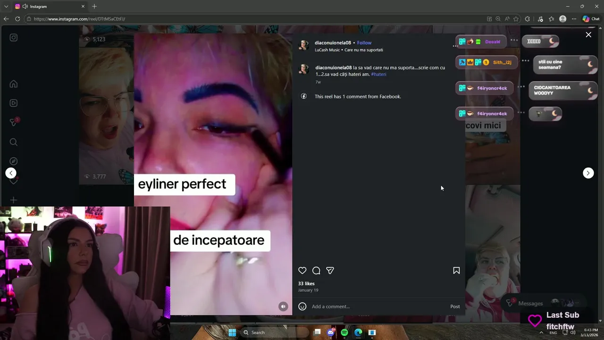Open the #hateri hashtag link
This screenshot has height=340, width=604.
378,74
